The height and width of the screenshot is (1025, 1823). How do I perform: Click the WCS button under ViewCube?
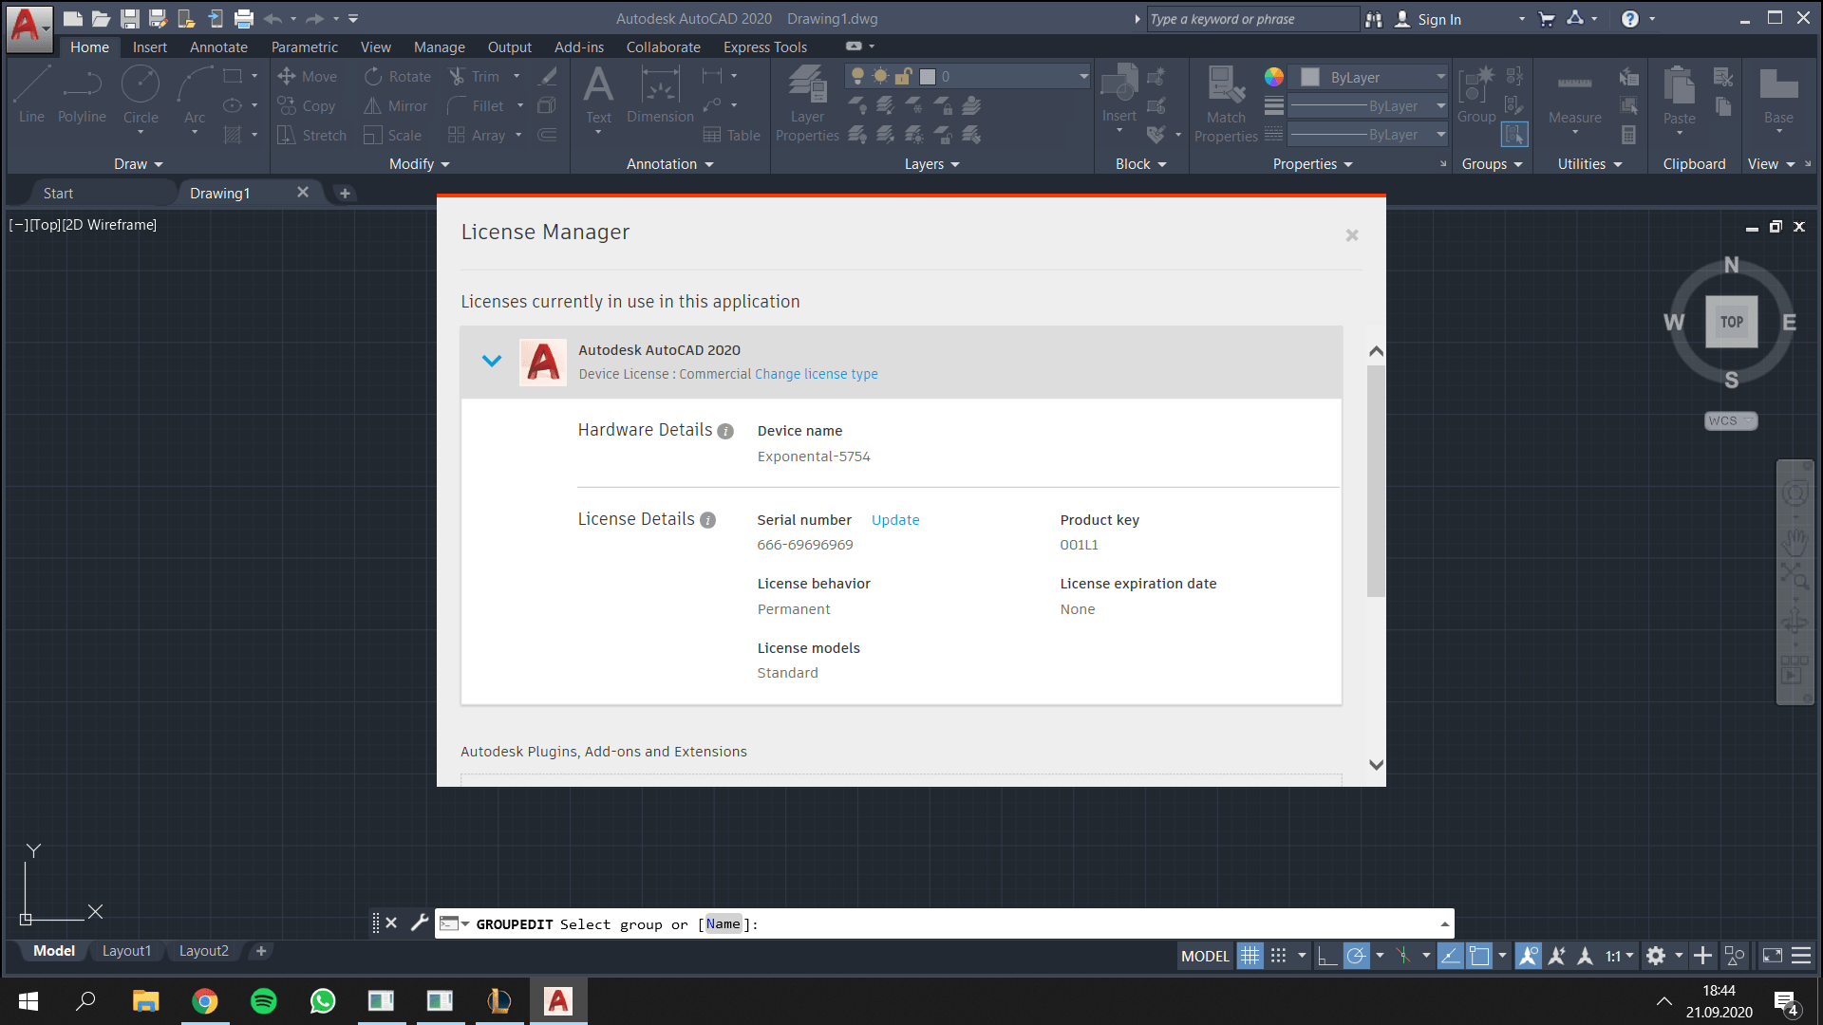click(1730, 420)
